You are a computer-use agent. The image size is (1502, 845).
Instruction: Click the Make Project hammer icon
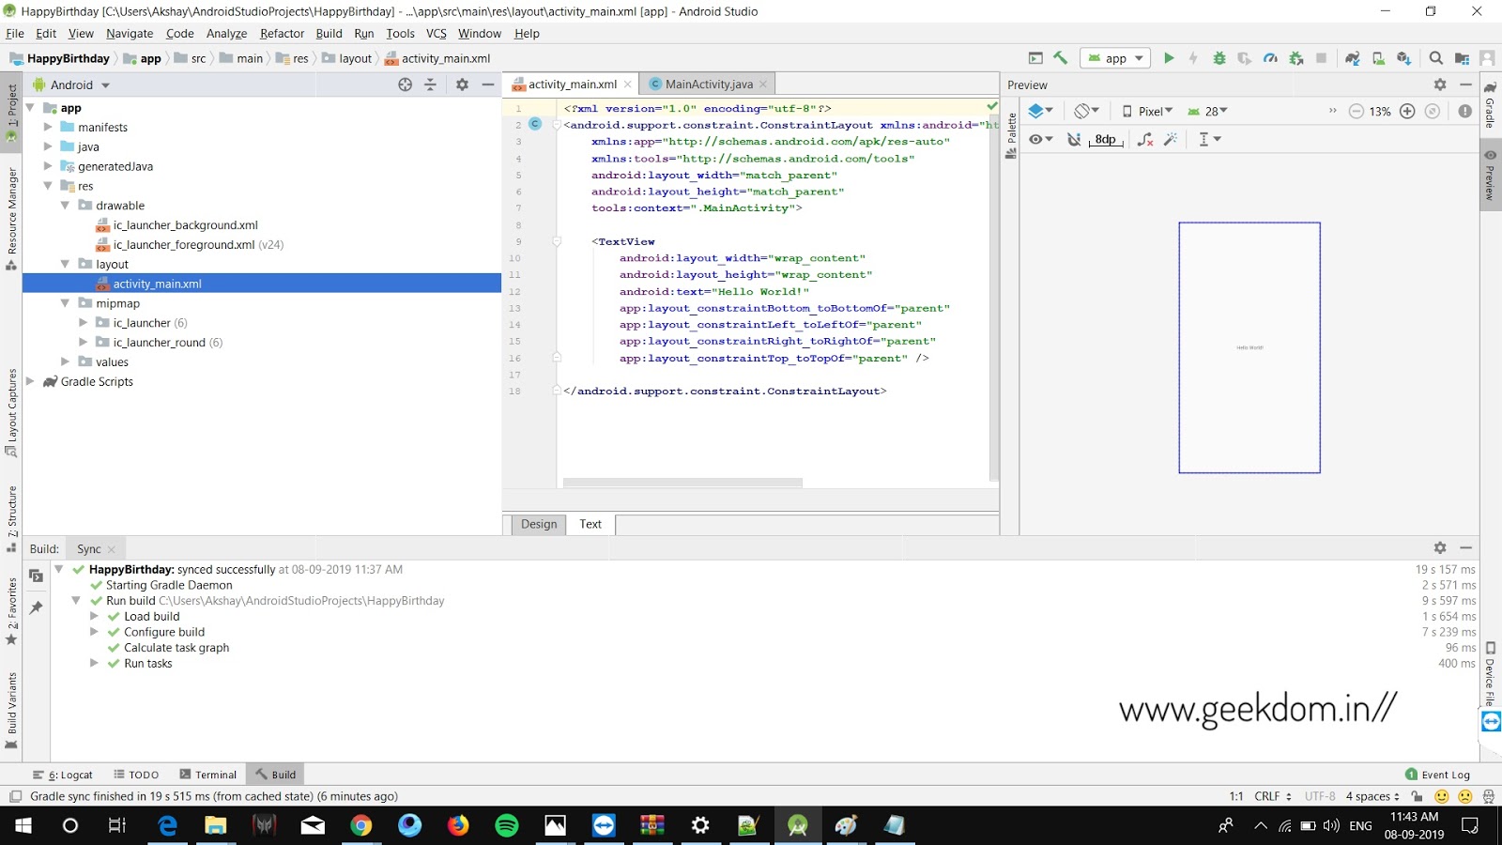1061,58
